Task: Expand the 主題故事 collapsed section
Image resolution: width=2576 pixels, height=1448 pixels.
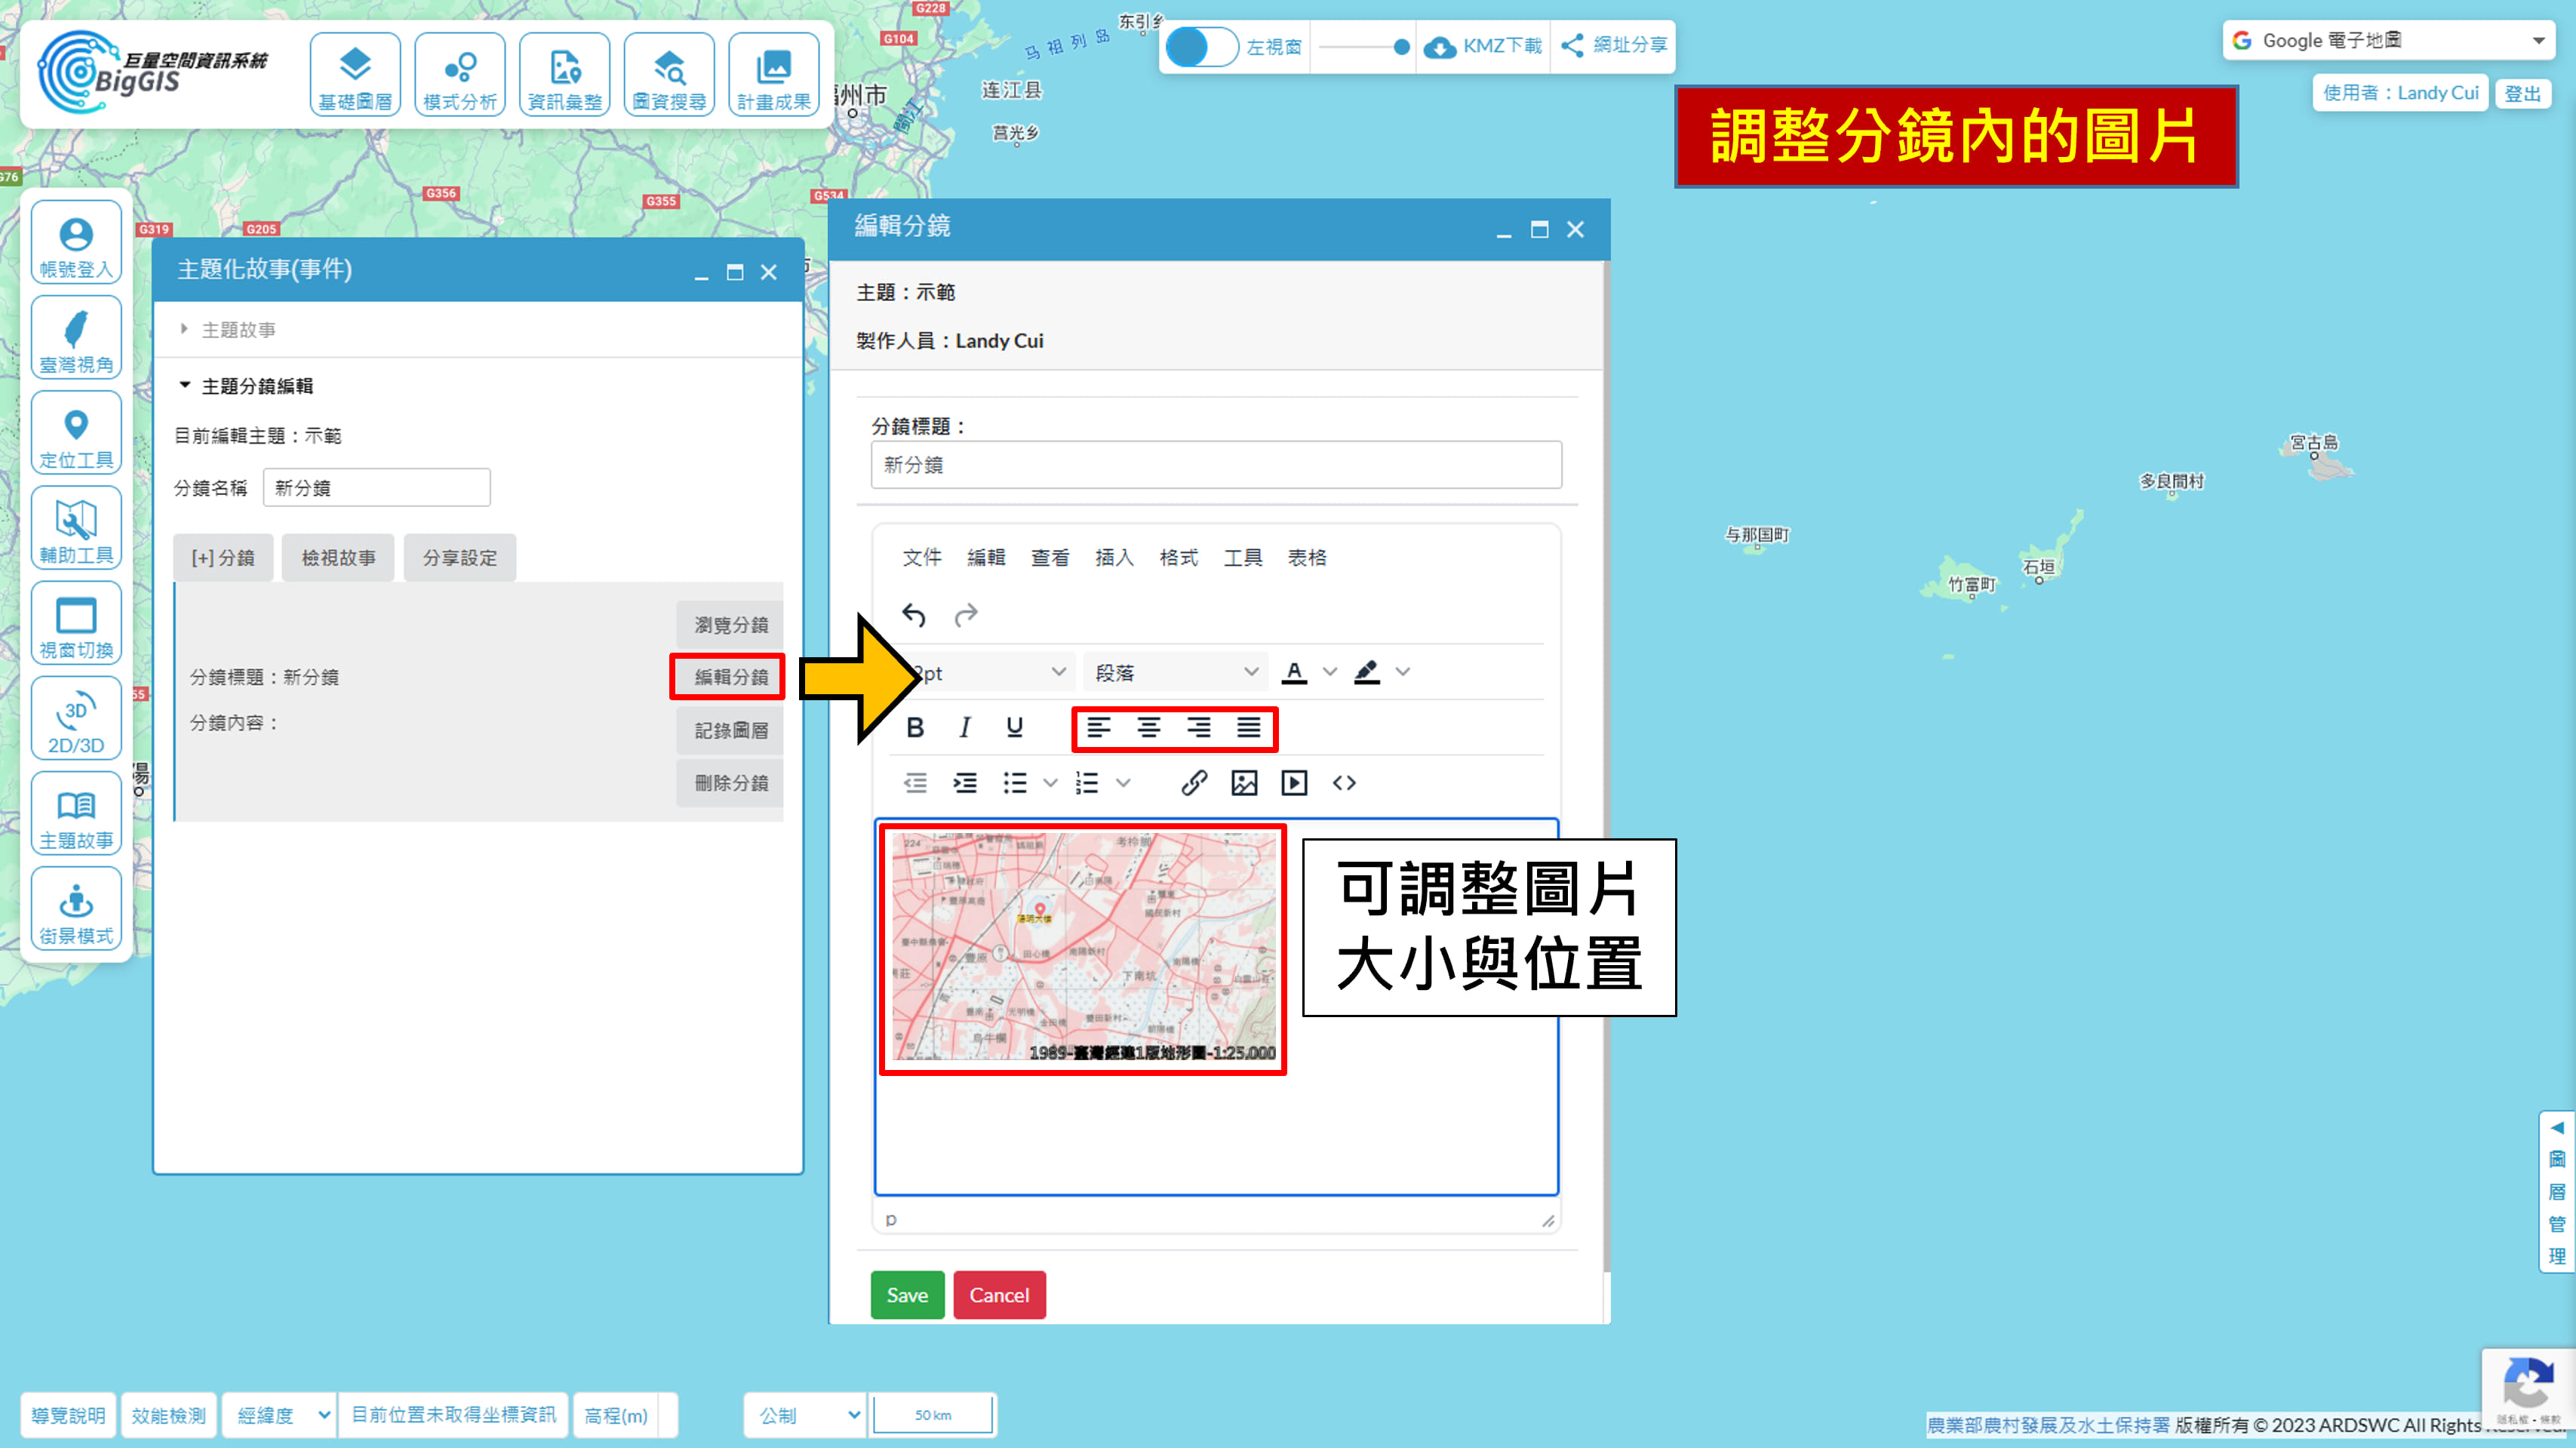Action: click(x=238, y=330)
